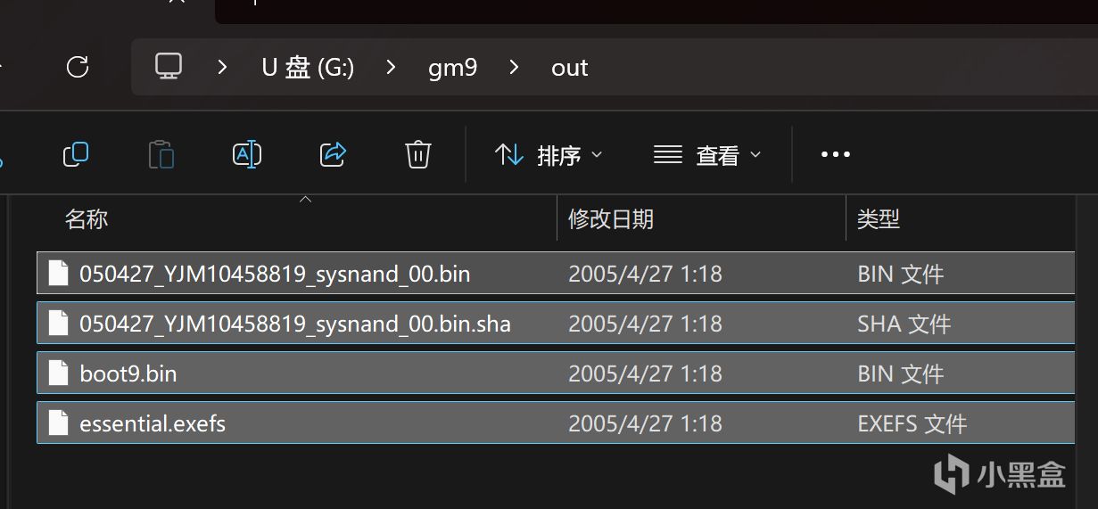Screen dimensions: 1098x509
Task: Expand the chevron after U 盘 (G:)
Action: [391, 68]
